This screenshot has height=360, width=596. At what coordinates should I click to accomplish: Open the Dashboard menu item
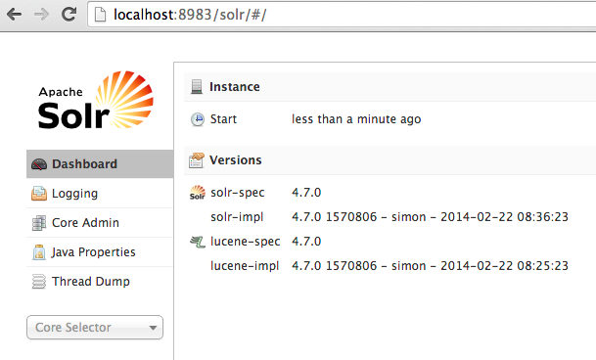tap(100, 163)
